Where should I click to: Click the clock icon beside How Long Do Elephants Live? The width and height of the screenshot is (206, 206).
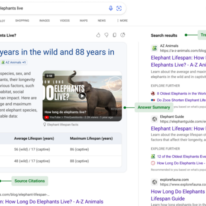pos(153,163)
